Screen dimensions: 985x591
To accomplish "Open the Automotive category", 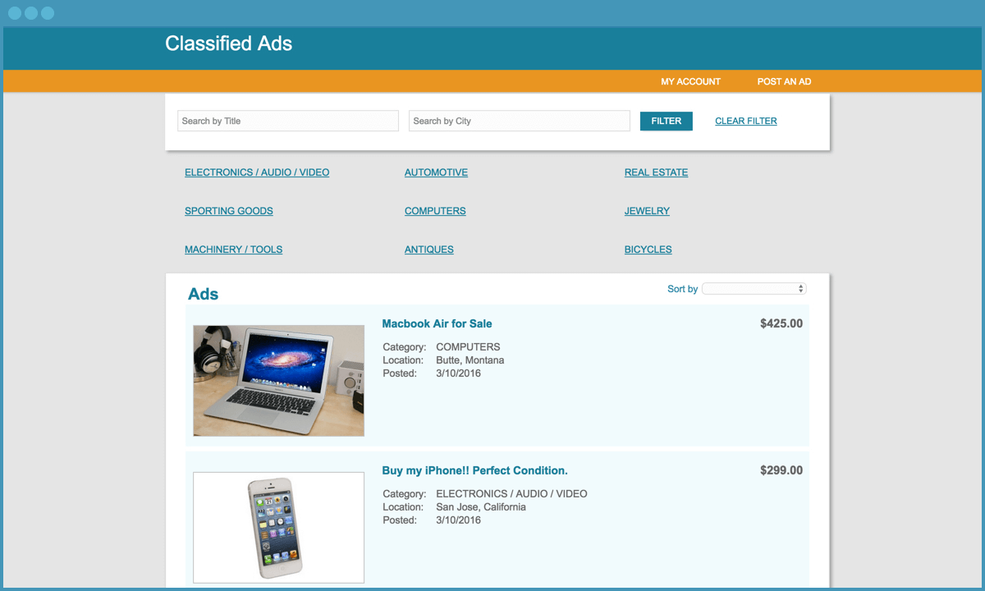I will (x=436, y=172).
